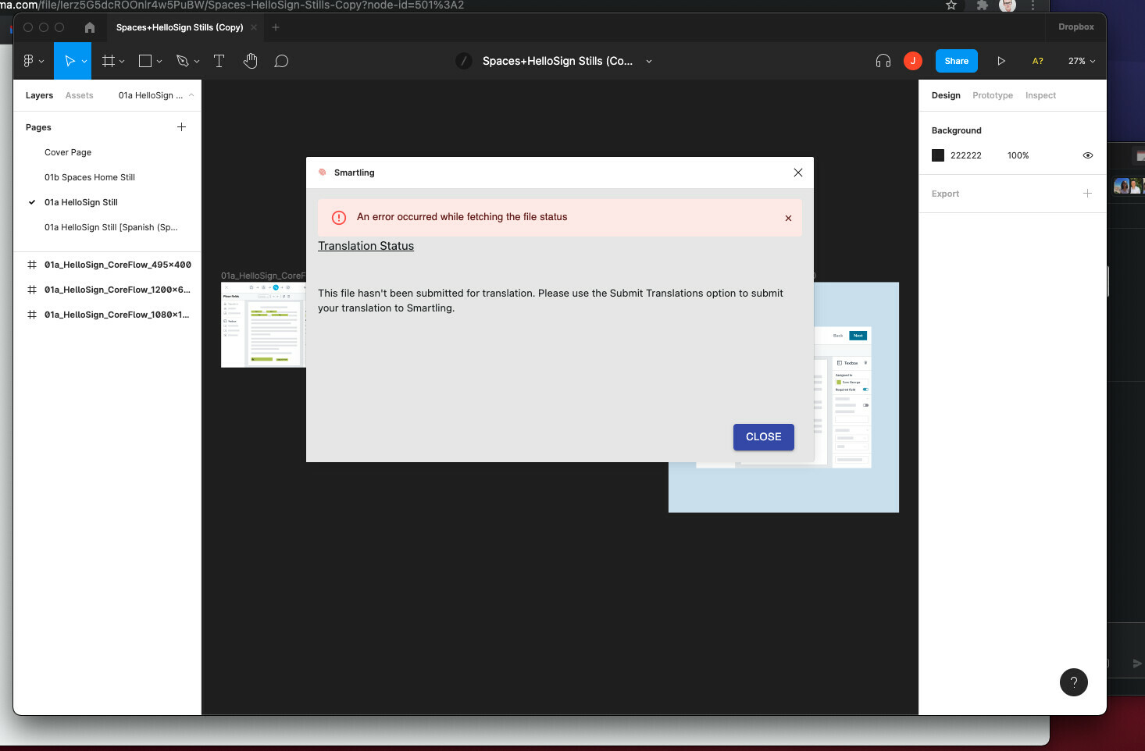This screenshot has width=1145, height=751.
Task: Add an export setting with plus icon
Action: pos(1087,193)
